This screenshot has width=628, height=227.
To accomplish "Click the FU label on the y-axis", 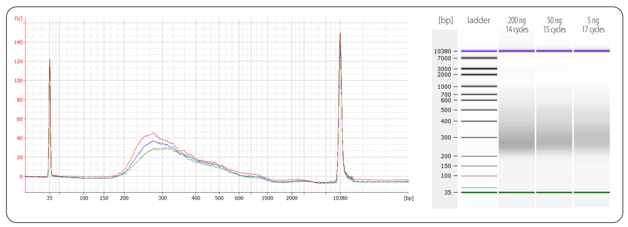I will pyautogui.click(x=18, y=19).
